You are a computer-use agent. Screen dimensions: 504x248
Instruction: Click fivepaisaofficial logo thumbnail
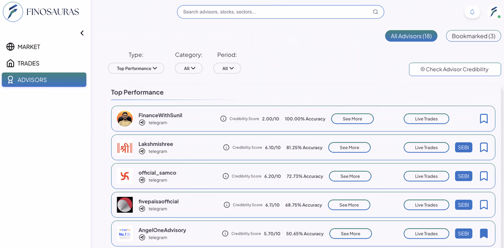(x=125, y=205)
